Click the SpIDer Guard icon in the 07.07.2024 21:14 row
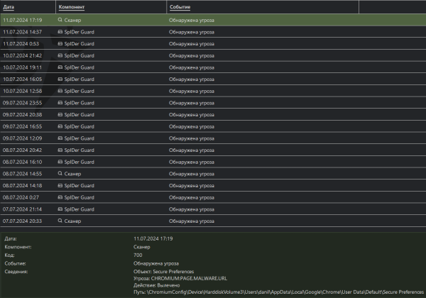This screenshot has width=426, height=298. pyautogui.click(x=60, y=209)
